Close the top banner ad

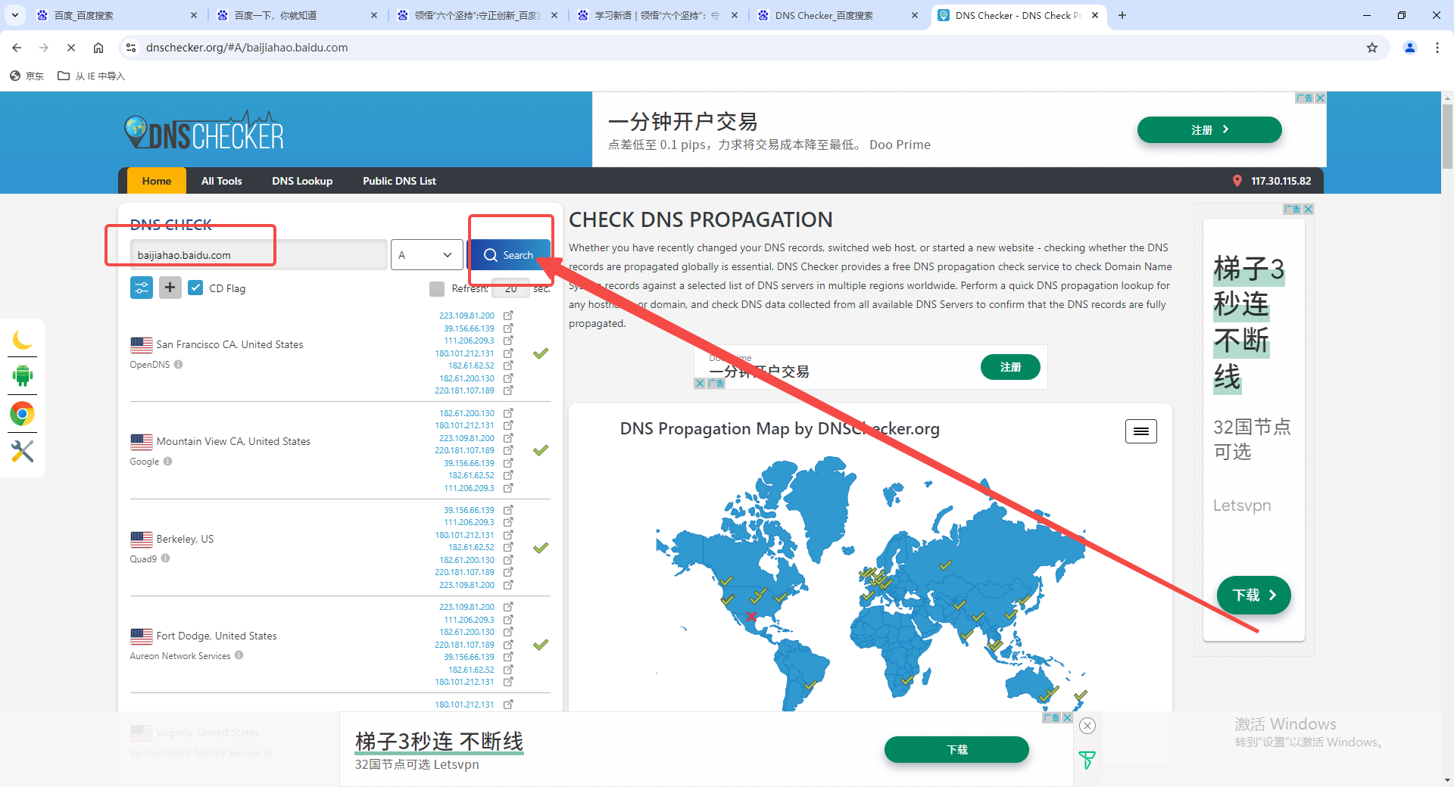pos(1320,98)
